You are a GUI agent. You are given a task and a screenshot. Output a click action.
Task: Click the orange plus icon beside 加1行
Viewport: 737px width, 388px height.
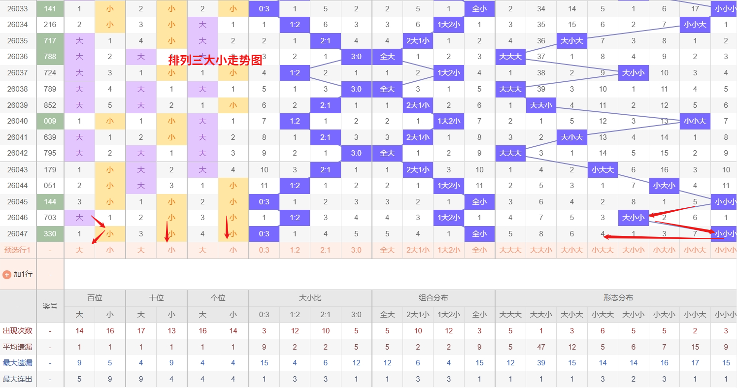[x=7, y=274]
